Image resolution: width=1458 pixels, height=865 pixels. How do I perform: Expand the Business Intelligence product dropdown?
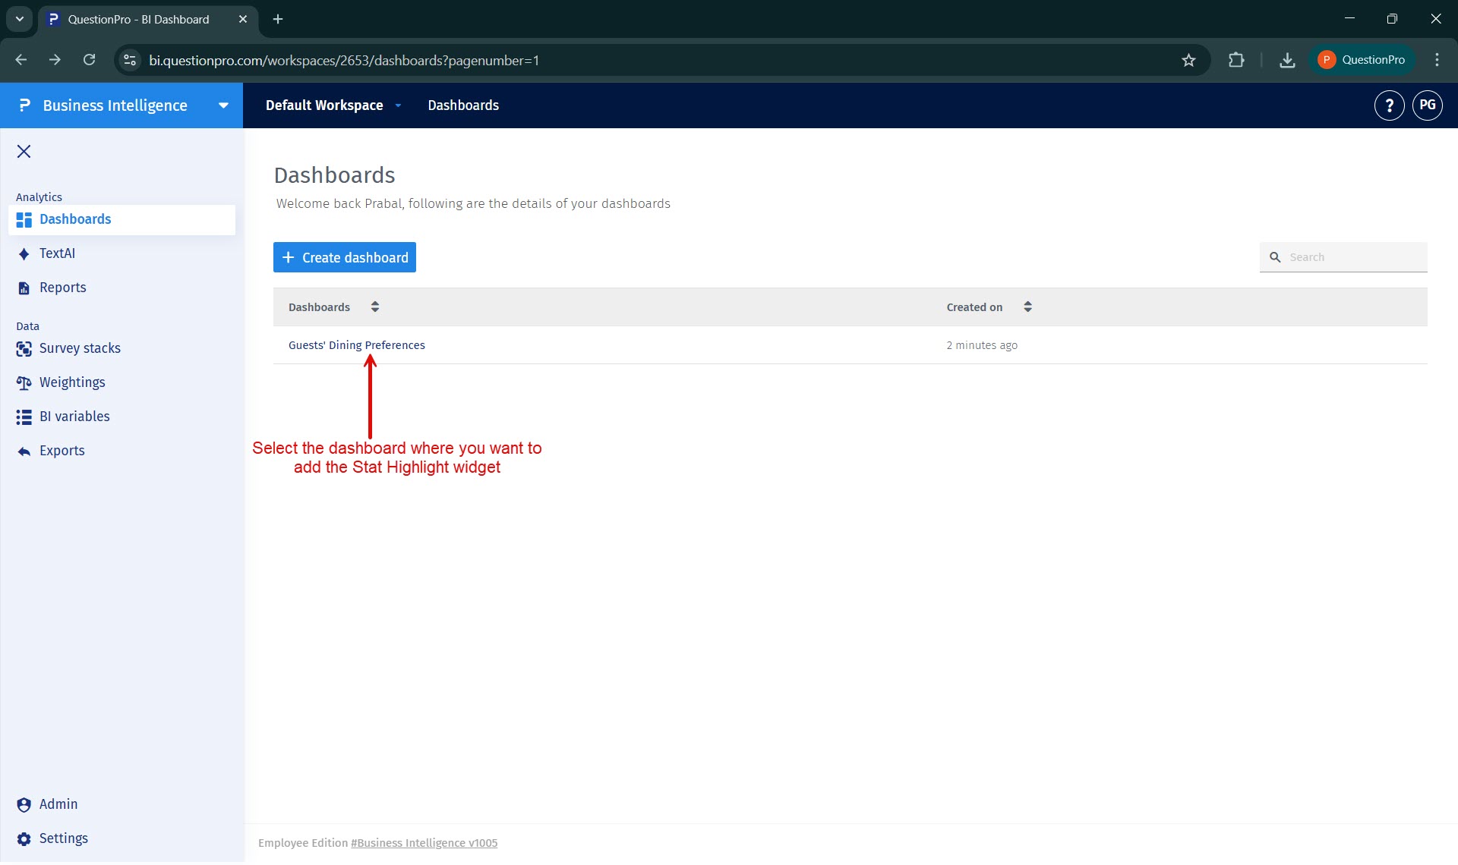(223, 105)
